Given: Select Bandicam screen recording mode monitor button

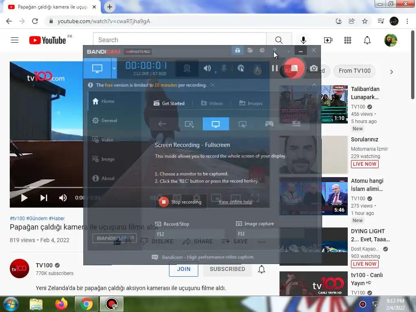Looking at the screenshot, I should pyautogui.click(x=97, y=68).
